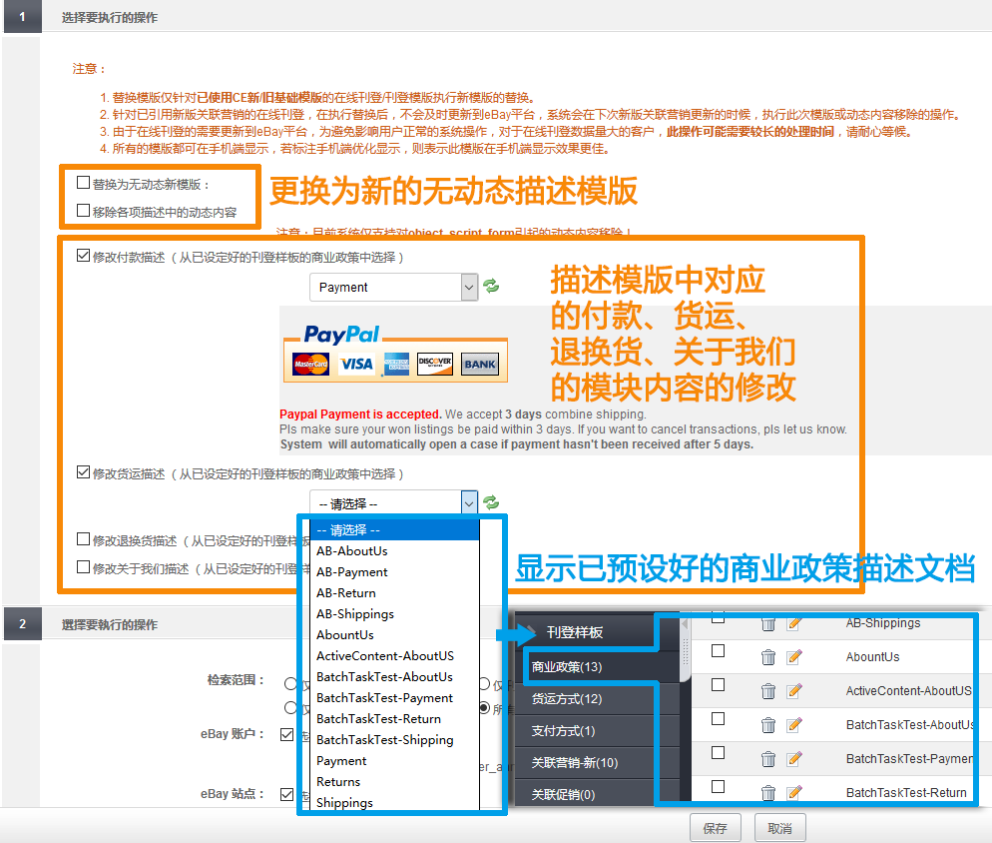Select the ActiveContent-AboutUS row checkbox
Screen dimensions: 992x843
point(718,684)
